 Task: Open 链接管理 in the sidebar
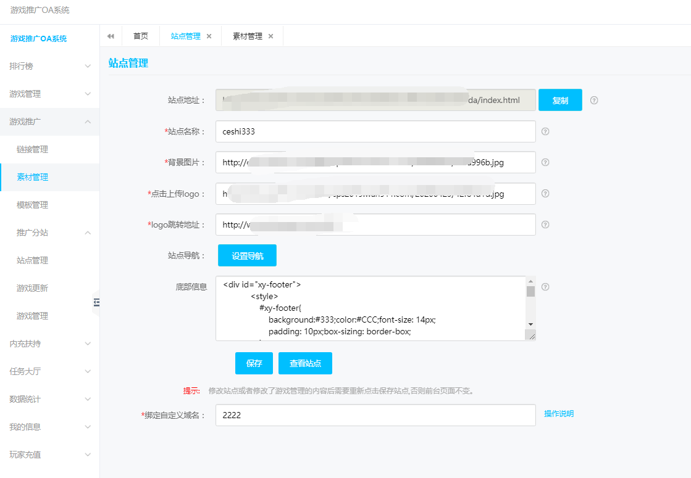pos(32,149)
